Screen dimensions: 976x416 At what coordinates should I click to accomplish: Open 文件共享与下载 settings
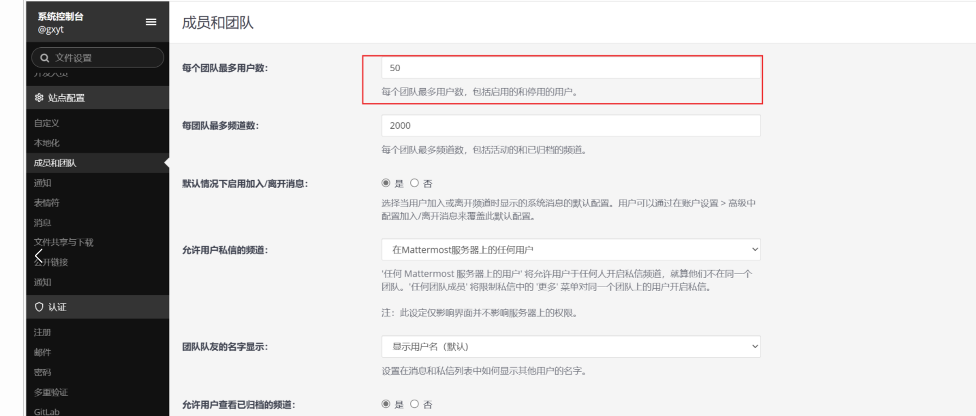pos(64,242)
